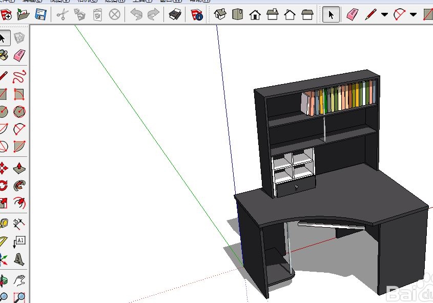The width and height of the screenshot is (433, 303).
Task: Switch to the Left view house icon
Action: pos(307,14)
